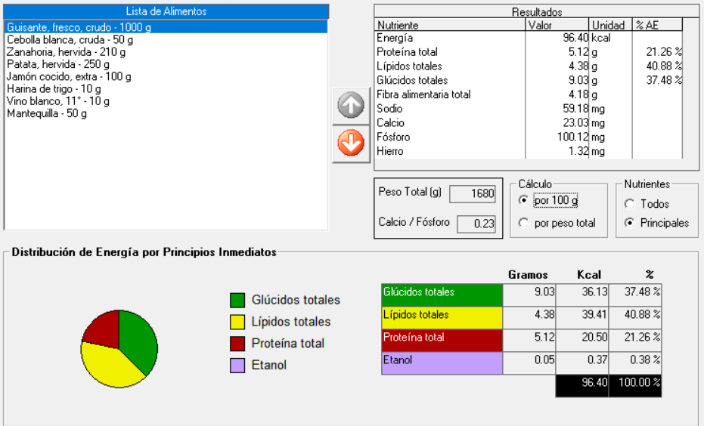The width and height of the screenshot is (704, 426).
Task: Select 'Principales' nutrients option
Action: click(x=629, y=223)
